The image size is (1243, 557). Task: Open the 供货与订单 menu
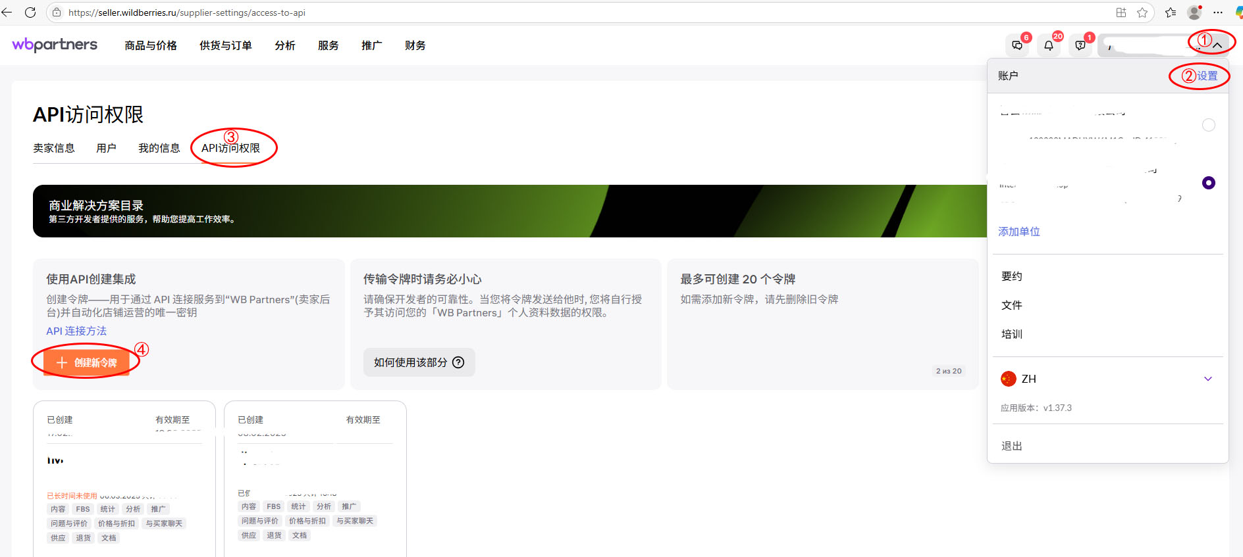pos(226,45)
